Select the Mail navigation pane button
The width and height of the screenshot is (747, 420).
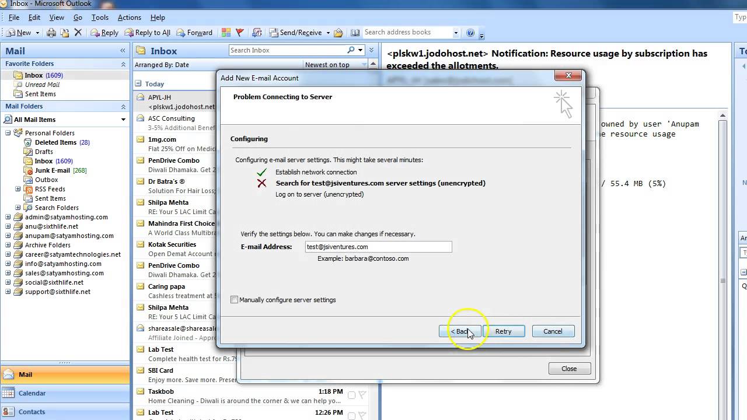[x=65, y=374]
